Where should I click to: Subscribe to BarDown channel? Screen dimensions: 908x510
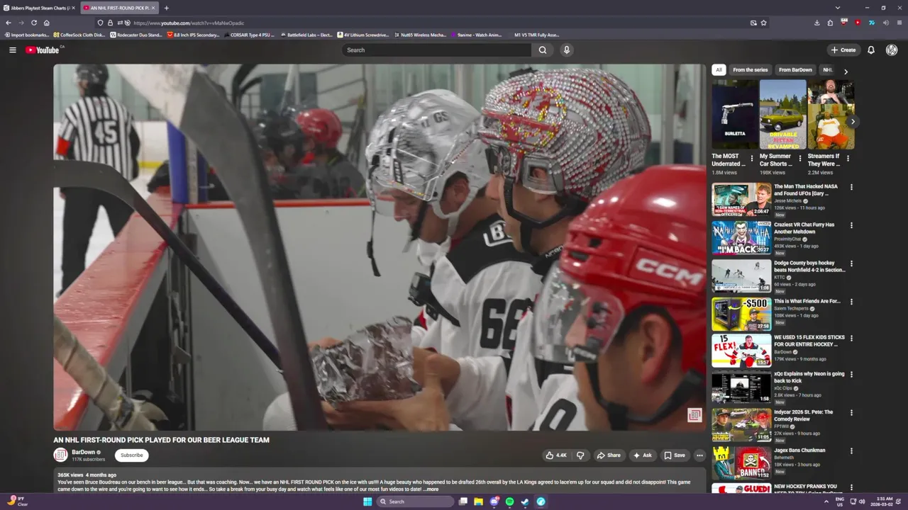click(x=131, y=455)
